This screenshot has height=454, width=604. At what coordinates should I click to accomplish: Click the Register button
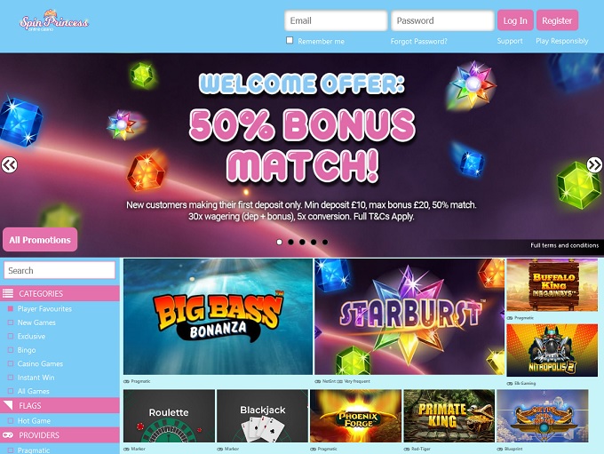pos(558,20)
